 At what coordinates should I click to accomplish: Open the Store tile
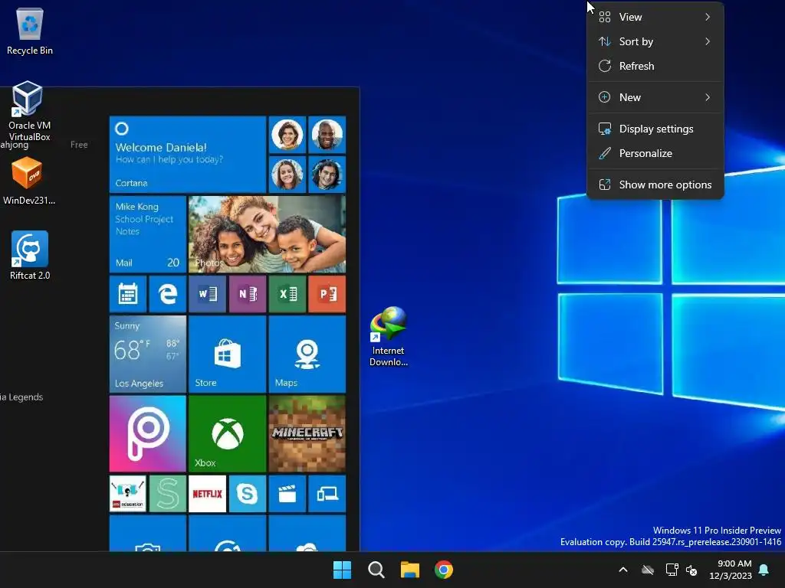(227, 354)
